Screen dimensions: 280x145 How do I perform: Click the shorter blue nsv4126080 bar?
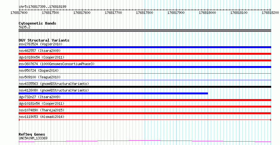click(x=113, y=93)
